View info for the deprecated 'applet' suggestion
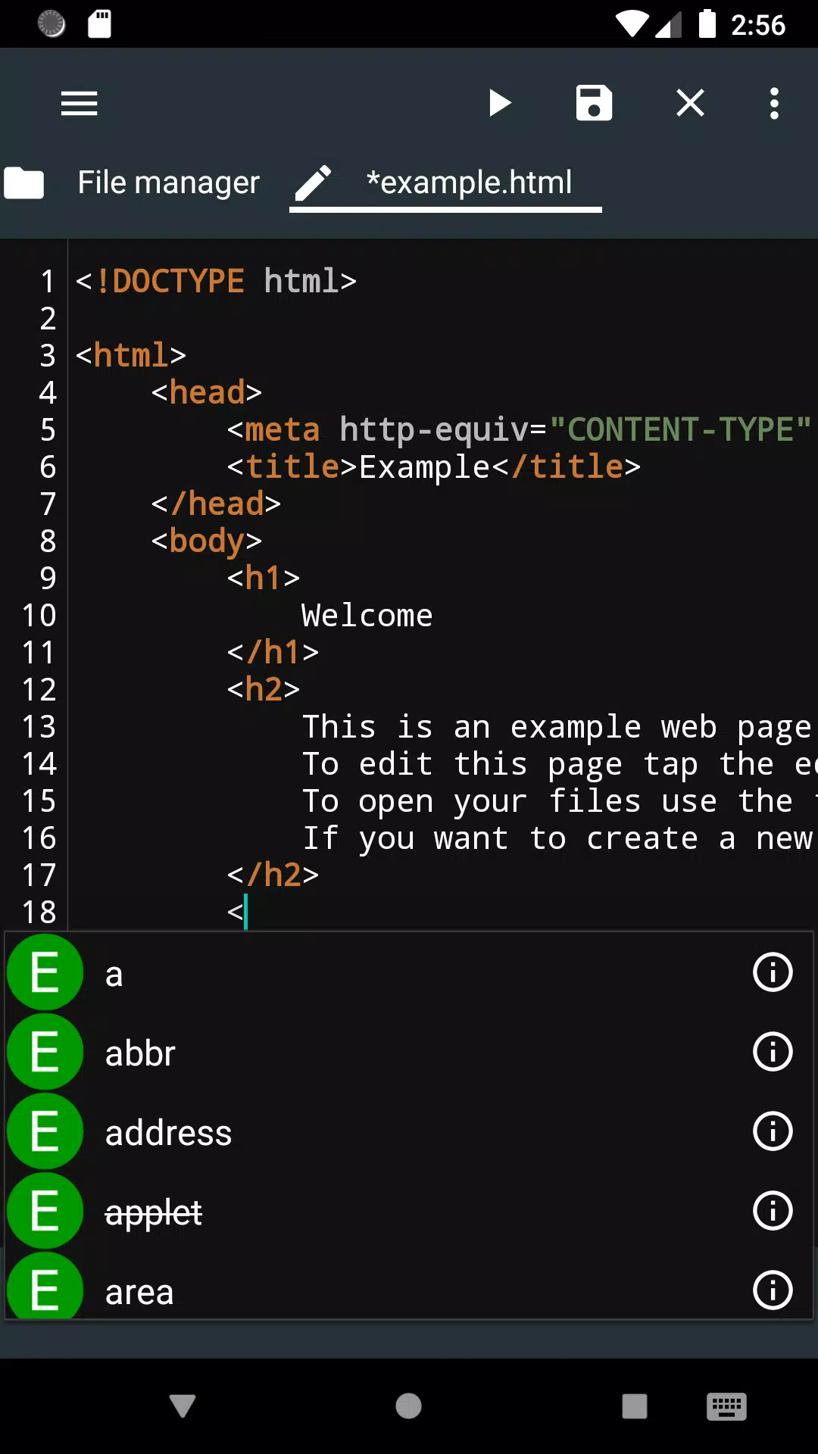Screen dimensions: 818x1454 coord(773,1211)
